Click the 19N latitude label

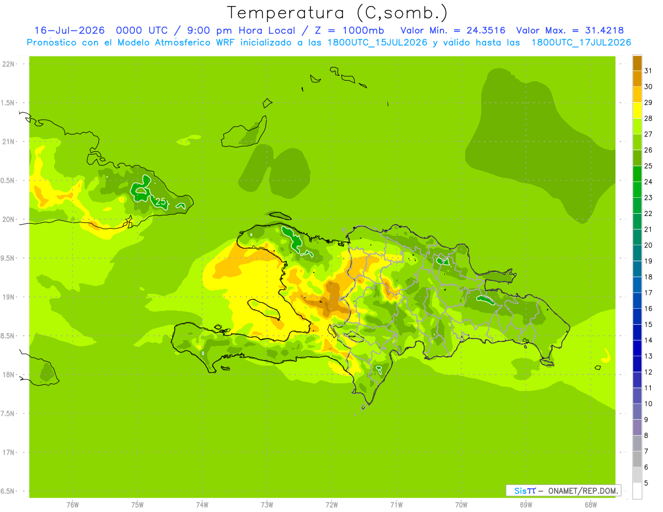[8, 297]
